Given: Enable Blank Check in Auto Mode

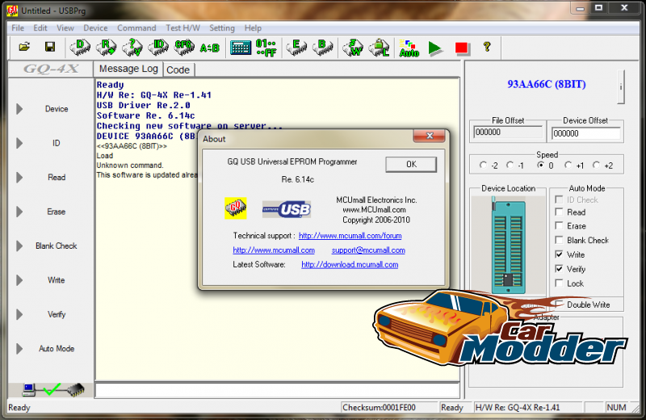Looking at the screenshot, I should 559,240.
